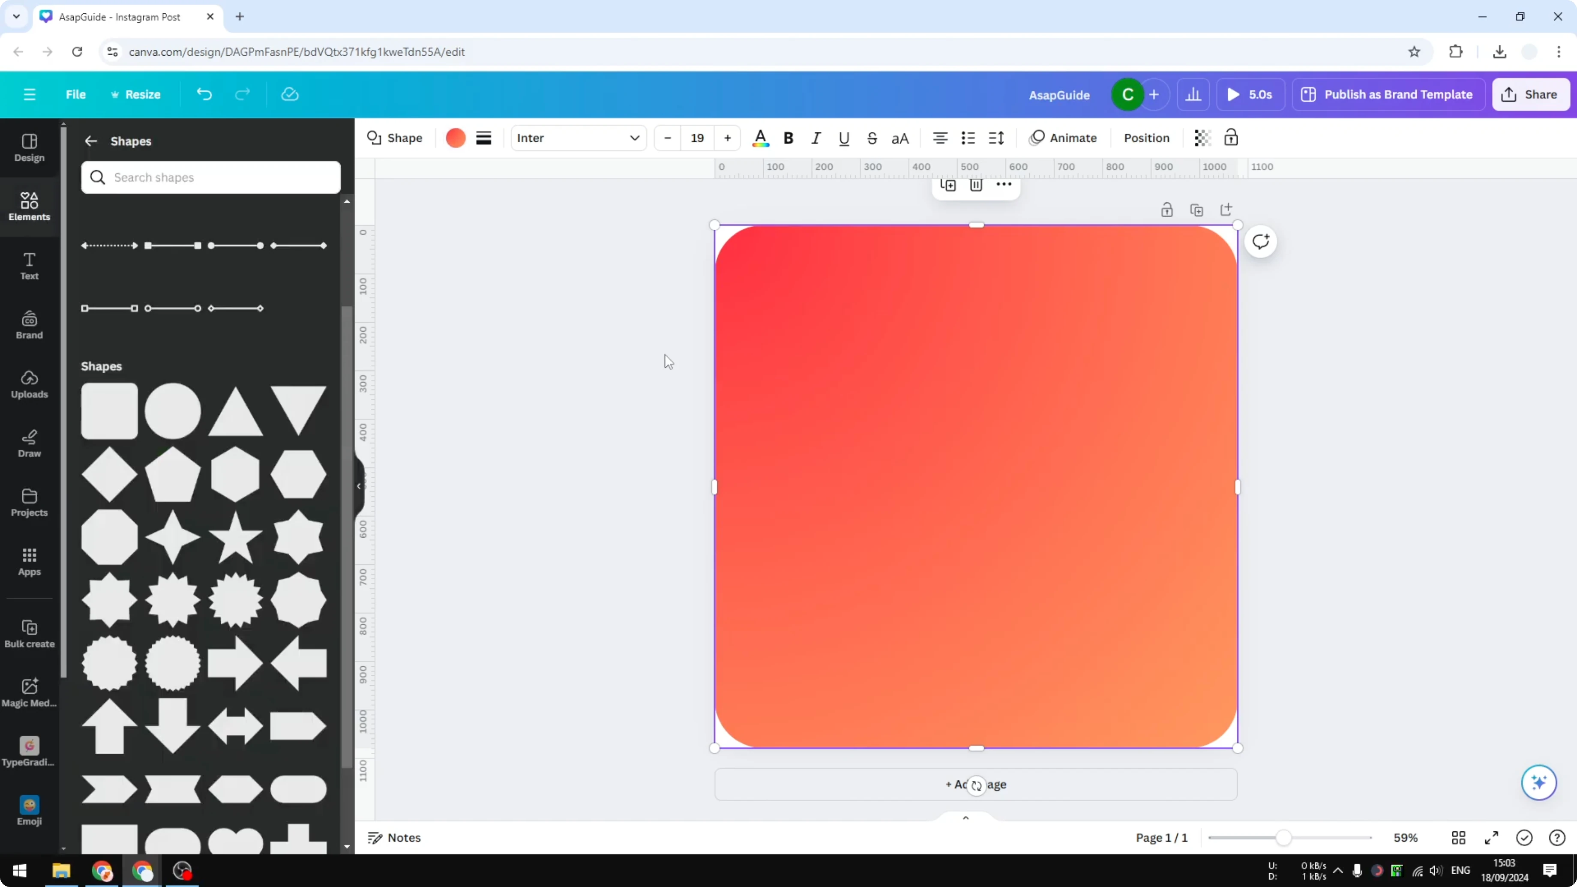Image resolution: width=1577 pixels, height=887 pixels.
Task: Open the Projects panel
Action: (30, 503)
